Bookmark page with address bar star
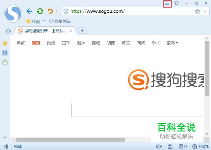Screen dimensions: 211x150 (198, 12)
